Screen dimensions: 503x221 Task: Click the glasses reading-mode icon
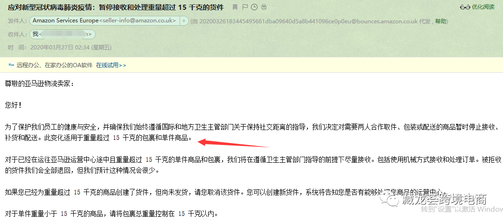tap(465, 7)
